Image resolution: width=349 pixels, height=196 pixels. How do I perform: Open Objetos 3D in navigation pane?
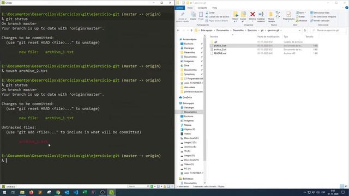point(189,130)
